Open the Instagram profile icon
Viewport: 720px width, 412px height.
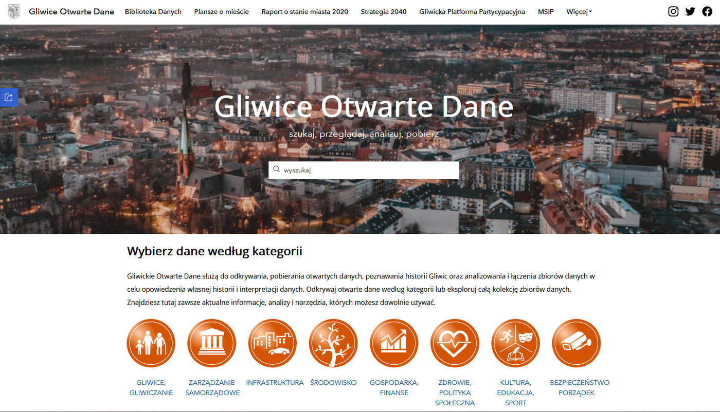[673, 11]
